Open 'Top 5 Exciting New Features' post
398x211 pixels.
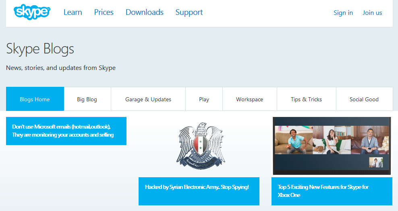(332, 191)
